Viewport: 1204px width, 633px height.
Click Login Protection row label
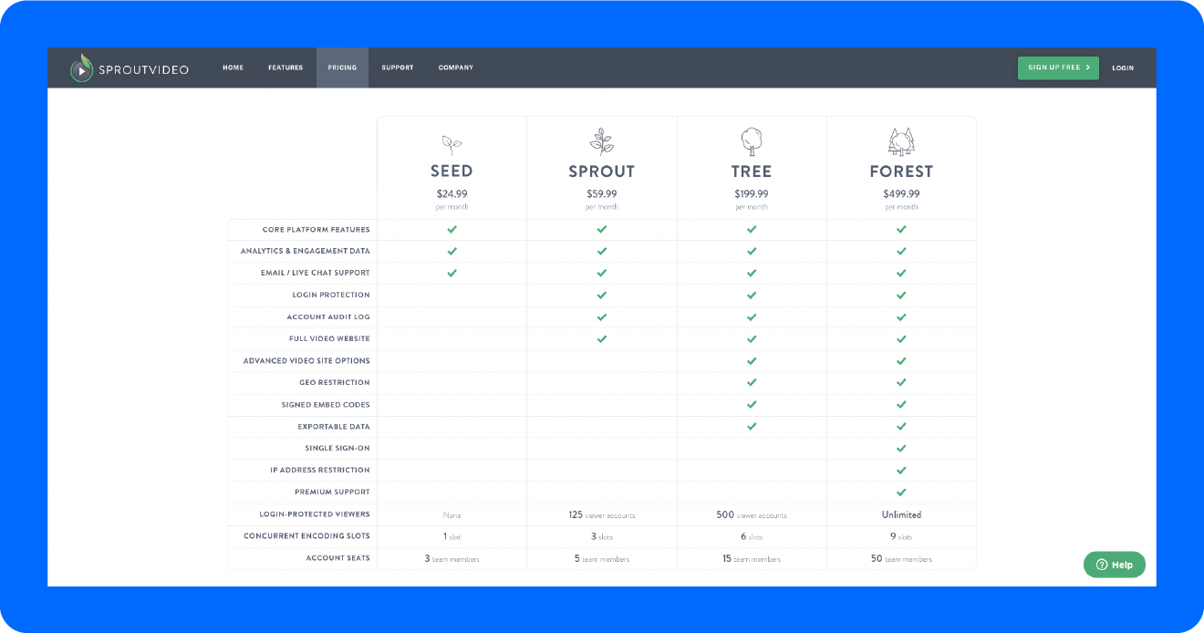pyautogui.click(x=331, y=295)
